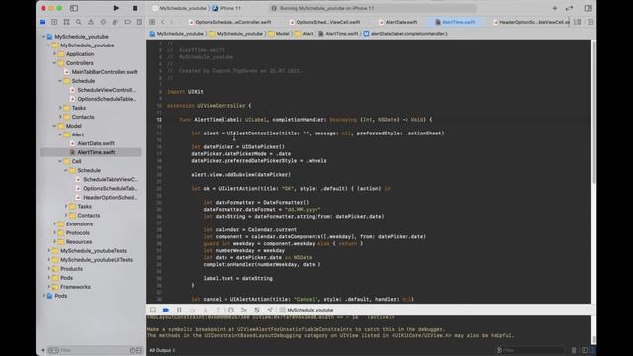This screenshot has height=356, width=633.
Task: Open the Find navigator magnifier icon
Action: coord(79,22)
